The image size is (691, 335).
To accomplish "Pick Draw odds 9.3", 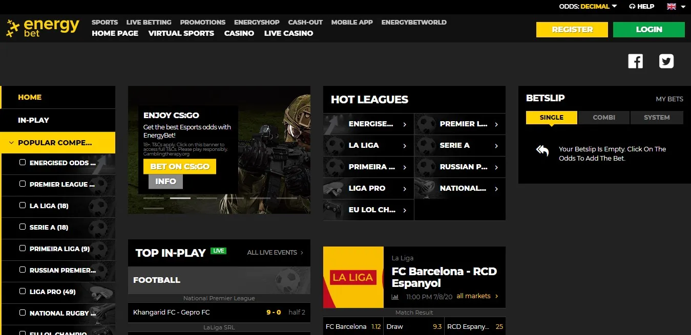I will coord(414,326).
